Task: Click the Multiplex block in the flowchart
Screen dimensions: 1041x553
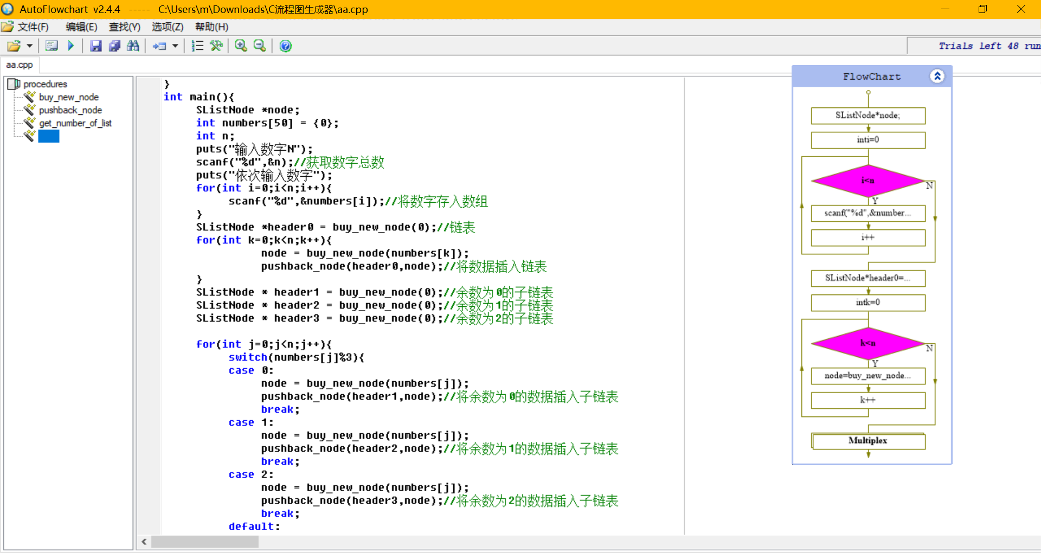Action: click(x=868, y=441)
